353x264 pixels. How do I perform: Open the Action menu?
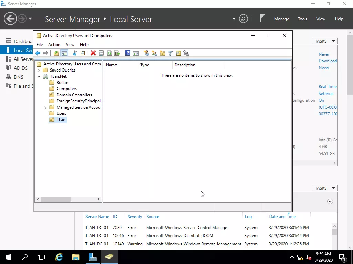tap(54, 45)
